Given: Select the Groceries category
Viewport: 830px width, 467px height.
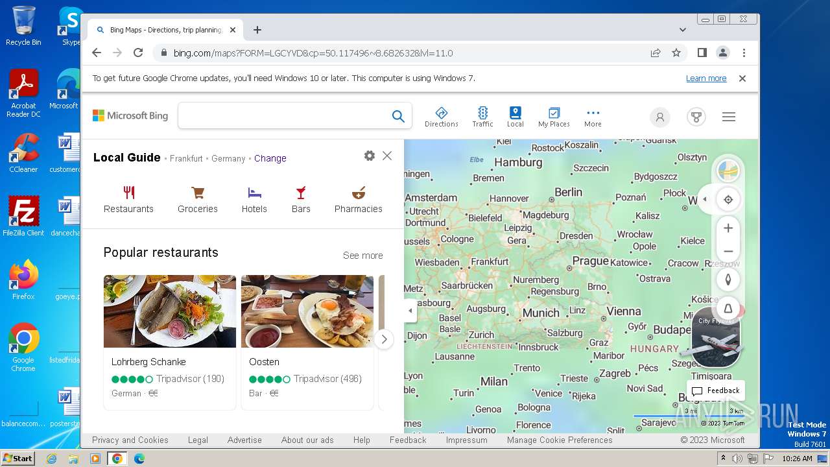Looking at the screenshot, I should click(198, 200).
